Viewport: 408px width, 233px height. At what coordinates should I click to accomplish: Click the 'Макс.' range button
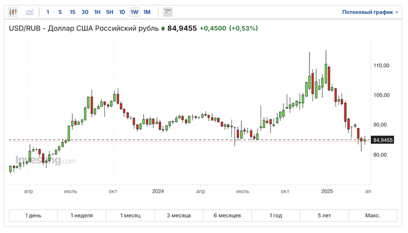click(x=373, y=216)
